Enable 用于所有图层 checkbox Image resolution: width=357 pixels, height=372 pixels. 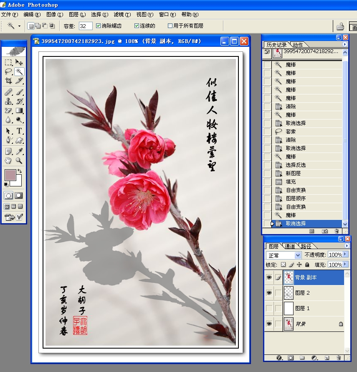tap(170, 26)
